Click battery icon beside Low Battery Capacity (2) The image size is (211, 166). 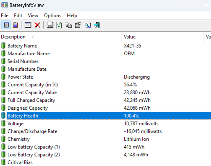click(x=3, y=155)
